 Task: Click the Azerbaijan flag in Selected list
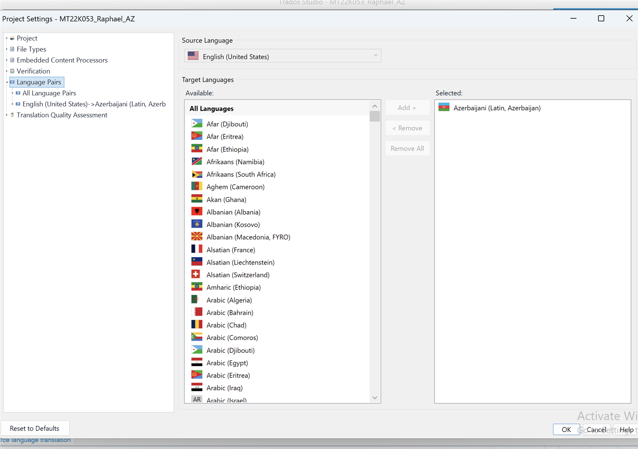pyautogui.click(x=444, y=107)
